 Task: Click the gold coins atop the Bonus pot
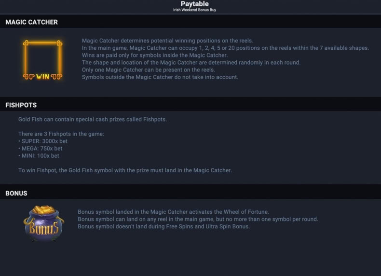[44, 209]
